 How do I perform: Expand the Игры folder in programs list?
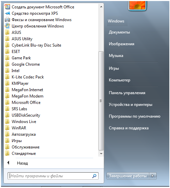click(x=17, y=141)
